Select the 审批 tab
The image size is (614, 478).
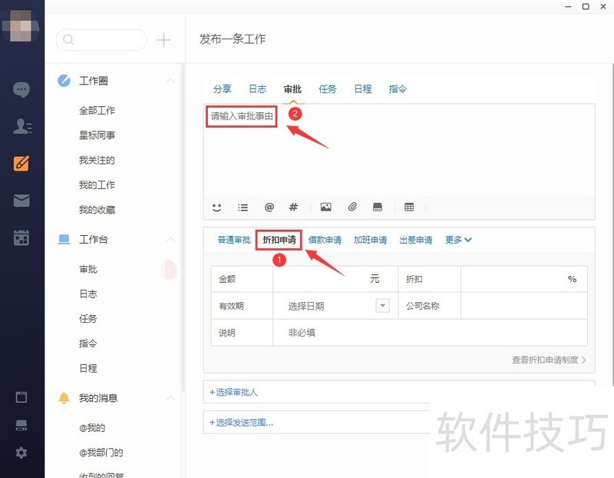(292, 89)
